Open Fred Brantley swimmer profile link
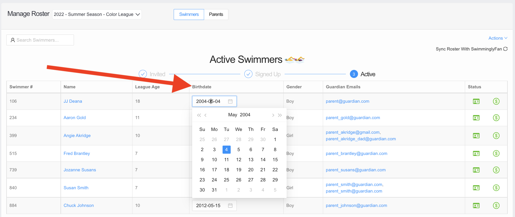 pyautogui.click(x=77, y=153)
